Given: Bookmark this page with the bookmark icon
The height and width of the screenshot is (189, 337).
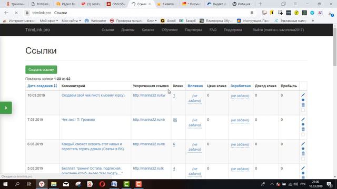Looking at the screenshot, I should coord(252,13).
